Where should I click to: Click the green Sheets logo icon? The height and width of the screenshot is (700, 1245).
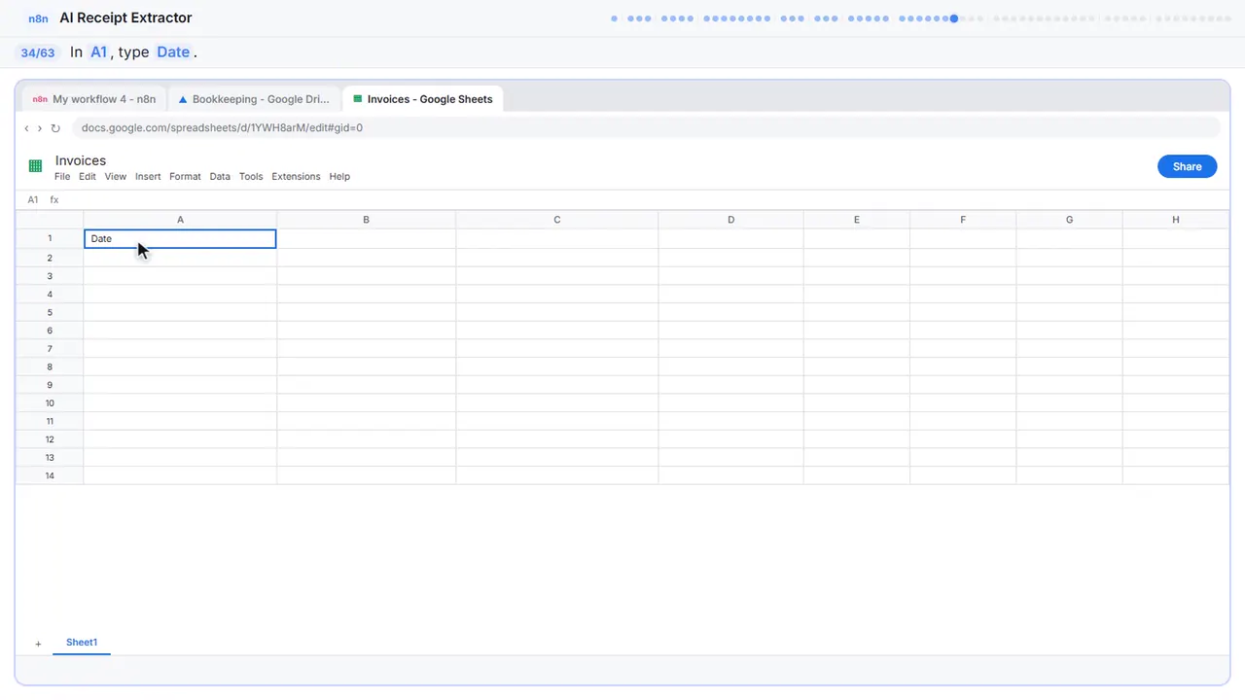pos(35,166)
